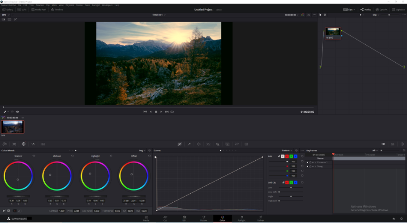Switch to the Edit page tab
Viewport: 407px width, 223px height.
(x=184, y=219)
